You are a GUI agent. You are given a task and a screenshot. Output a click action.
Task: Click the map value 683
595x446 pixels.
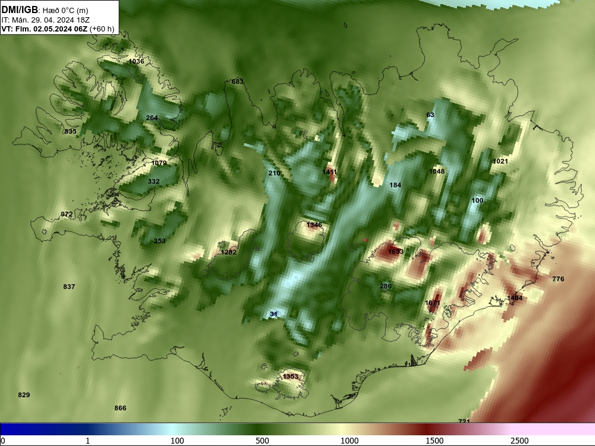tap(237, 81)
